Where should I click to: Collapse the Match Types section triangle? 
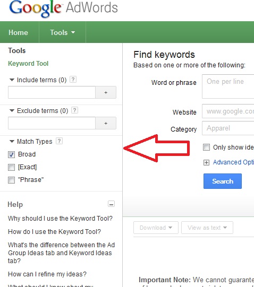(x=12, y=142)
